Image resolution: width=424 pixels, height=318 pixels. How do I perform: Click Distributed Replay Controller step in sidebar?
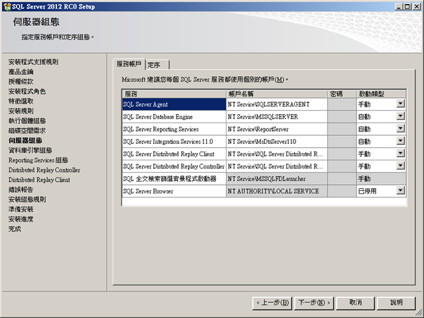(44, 170)
